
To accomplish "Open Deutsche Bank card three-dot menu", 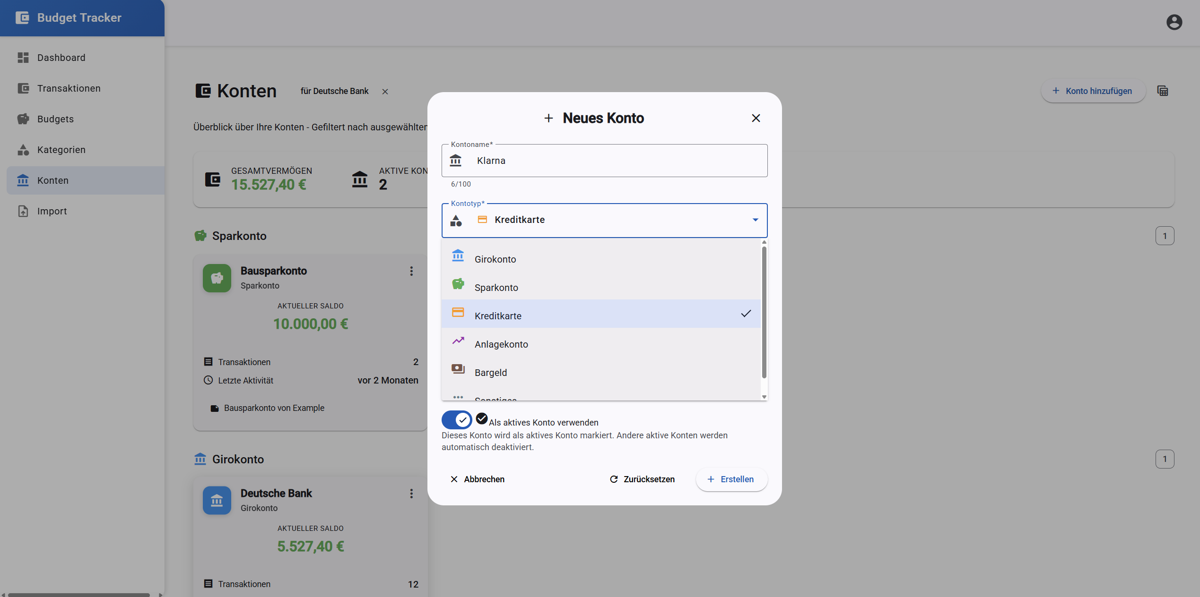I will (x=411, y=494).
